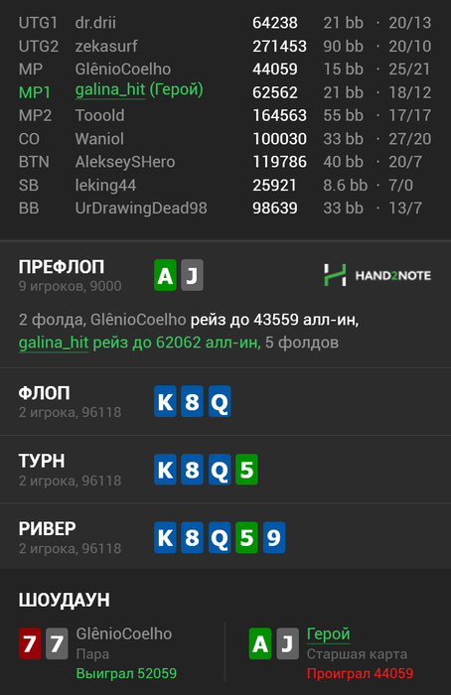Click the green Герой link at showdown

tap(328, 634)
